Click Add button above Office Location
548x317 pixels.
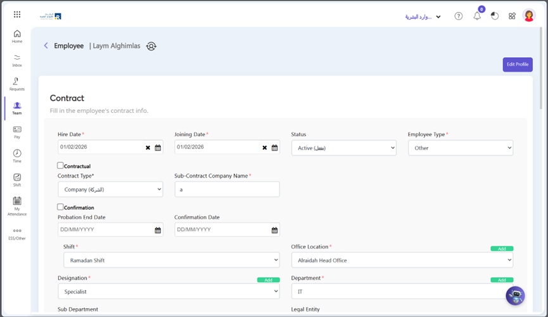point(502,249)
